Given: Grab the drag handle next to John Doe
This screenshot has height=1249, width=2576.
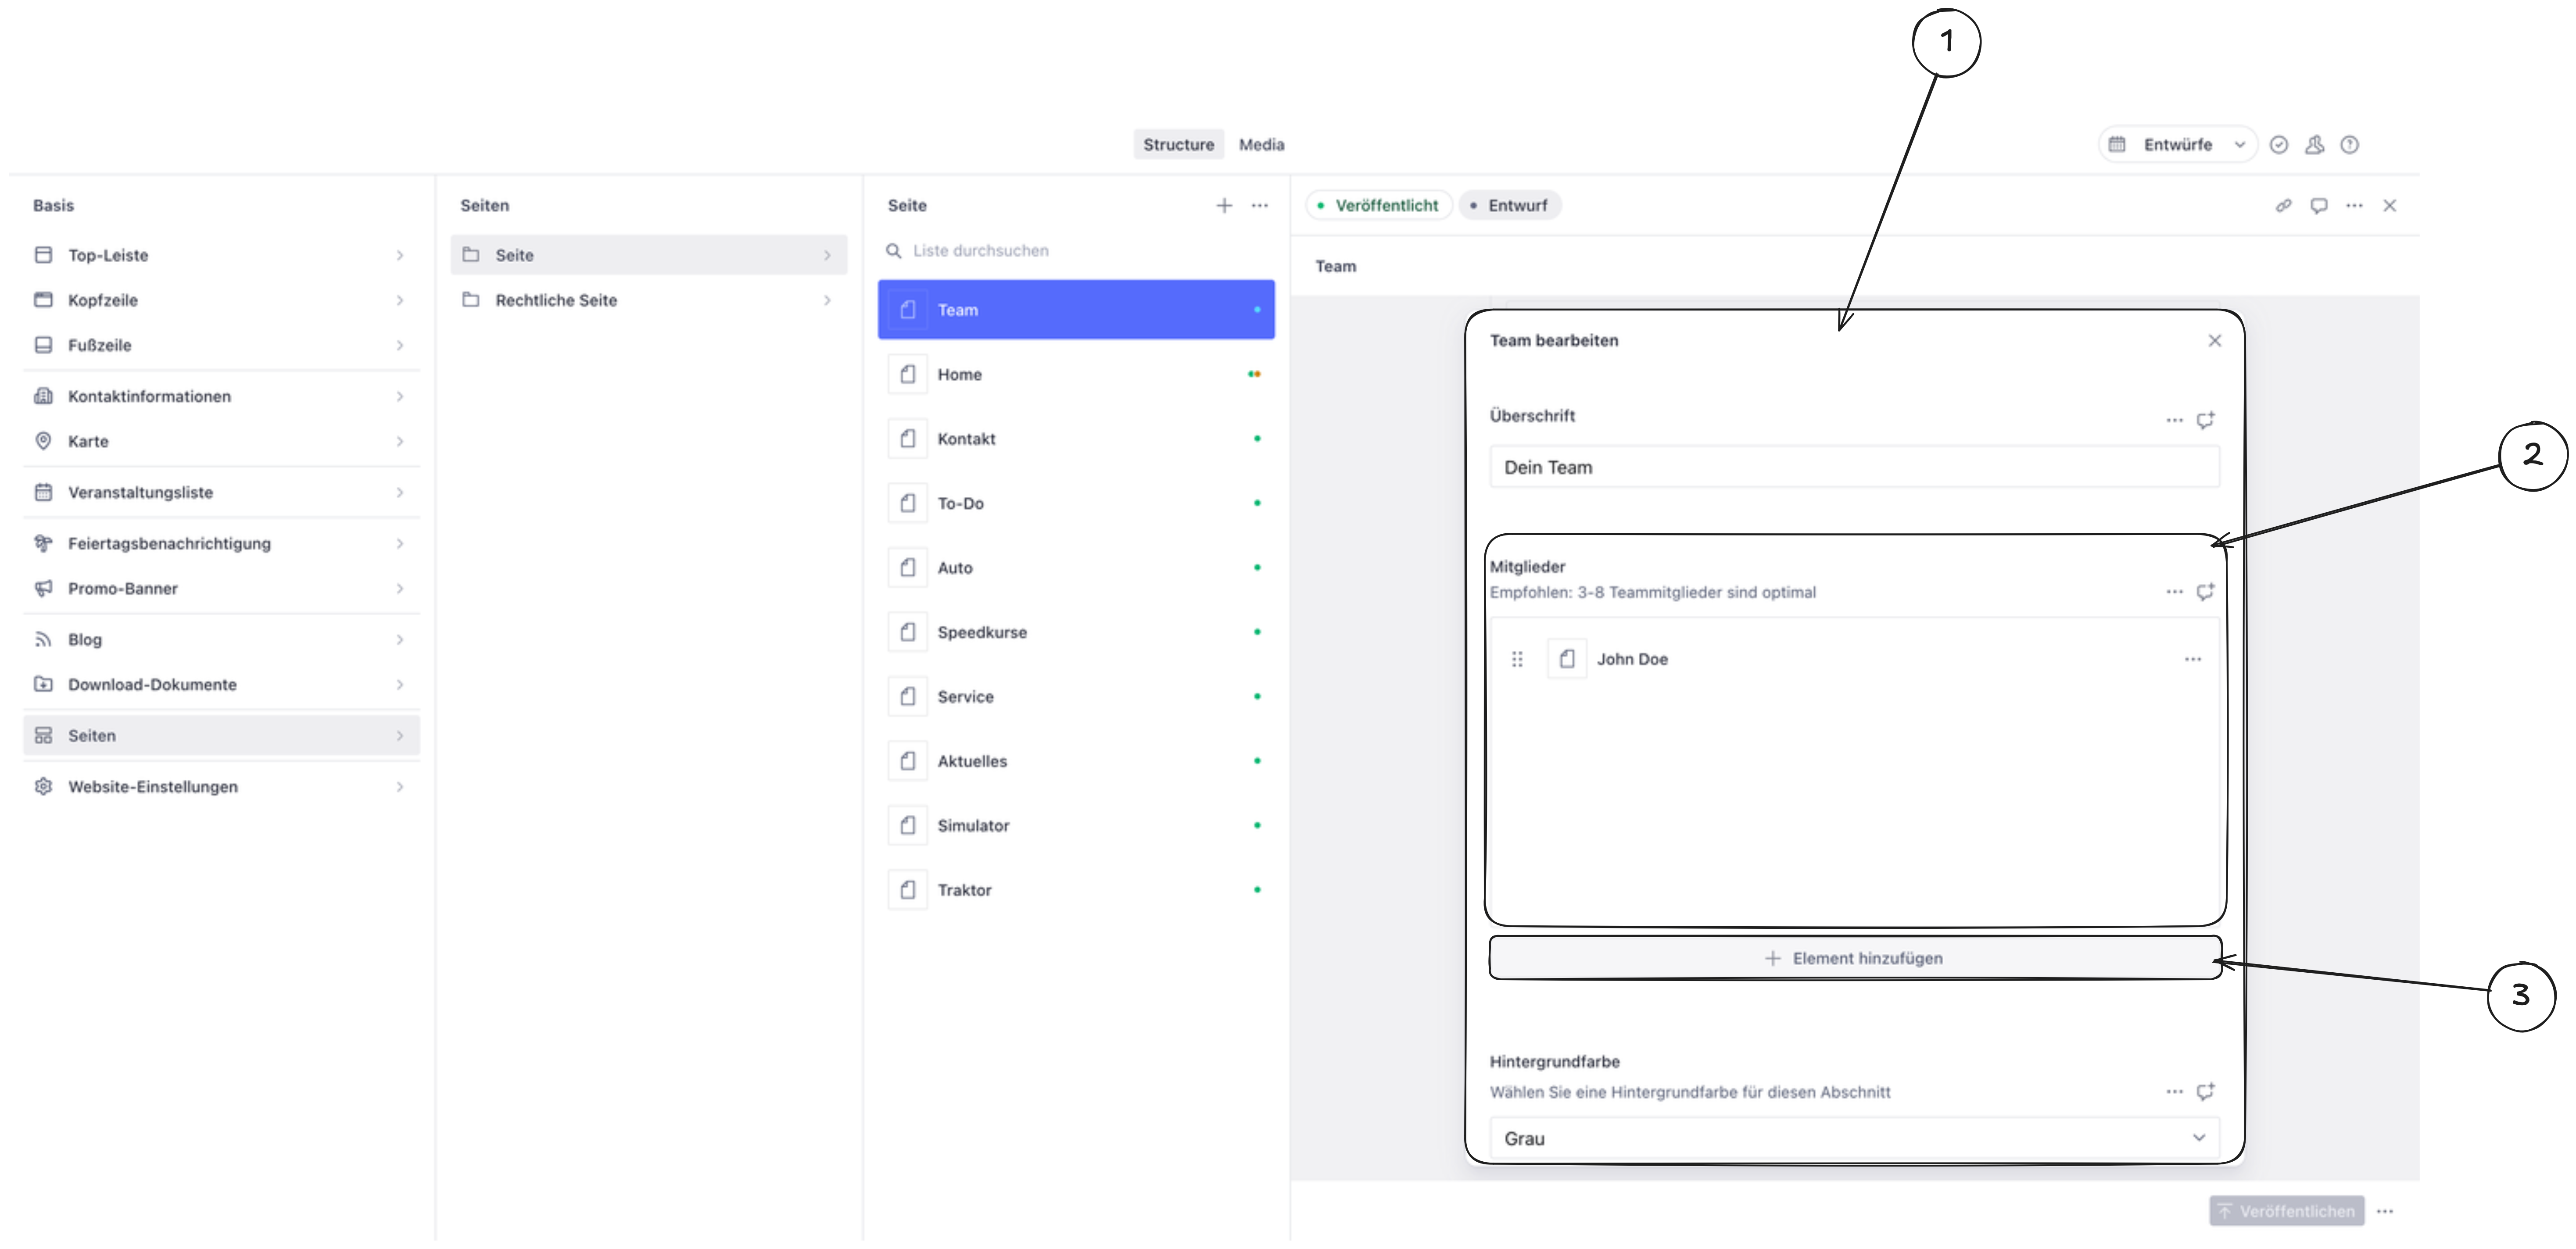Looking at the screenshot, I should coord(1517,660).
